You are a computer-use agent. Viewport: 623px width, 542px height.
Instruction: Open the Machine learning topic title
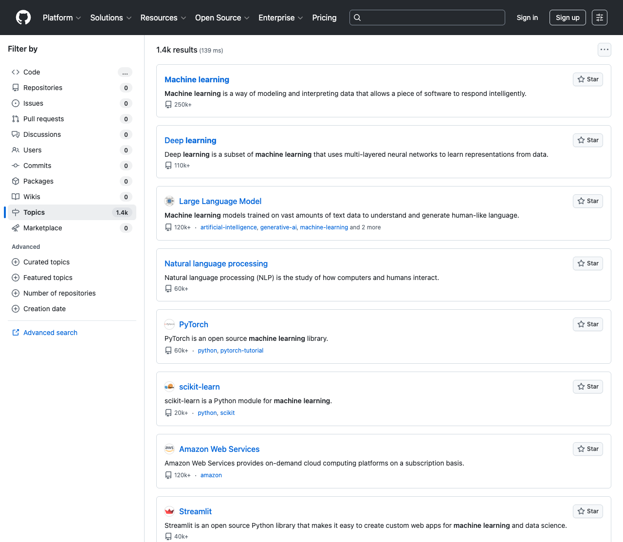(197, 79)
